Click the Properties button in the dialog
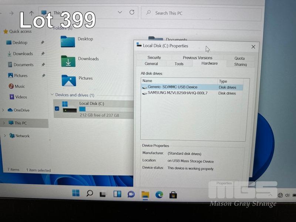The image size is (296, 222). pyautogui.click(x=224, y=183)
